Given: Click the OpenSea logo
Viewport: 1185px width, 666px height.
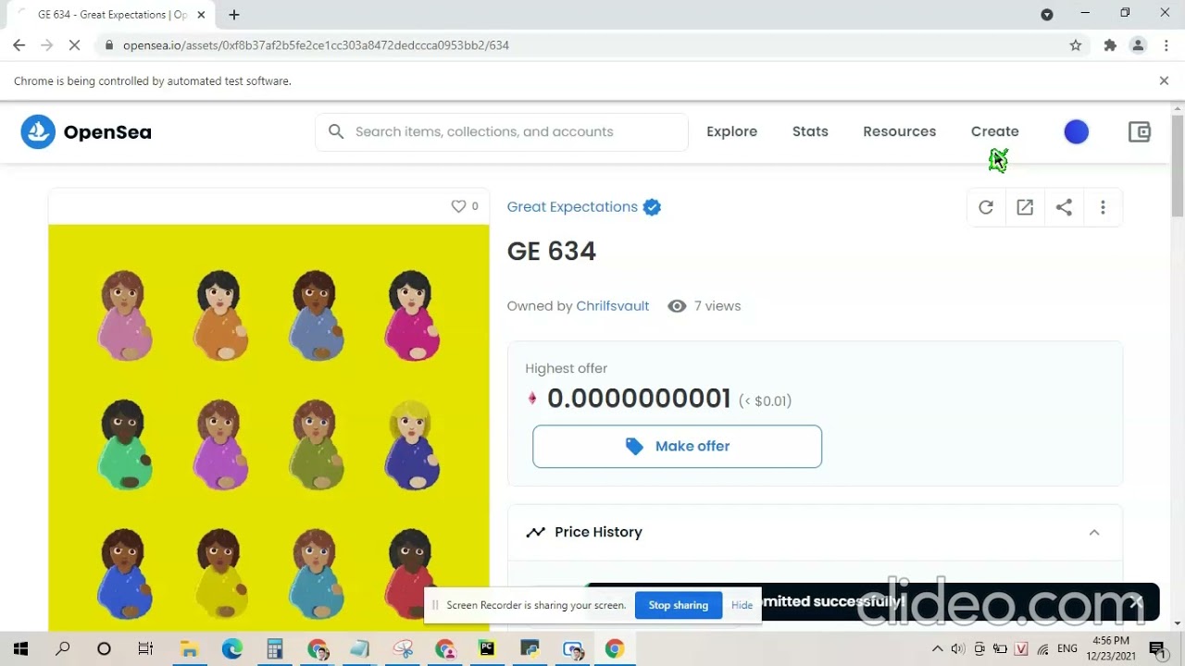Looking at the screenshot, I should click(86, 132).
